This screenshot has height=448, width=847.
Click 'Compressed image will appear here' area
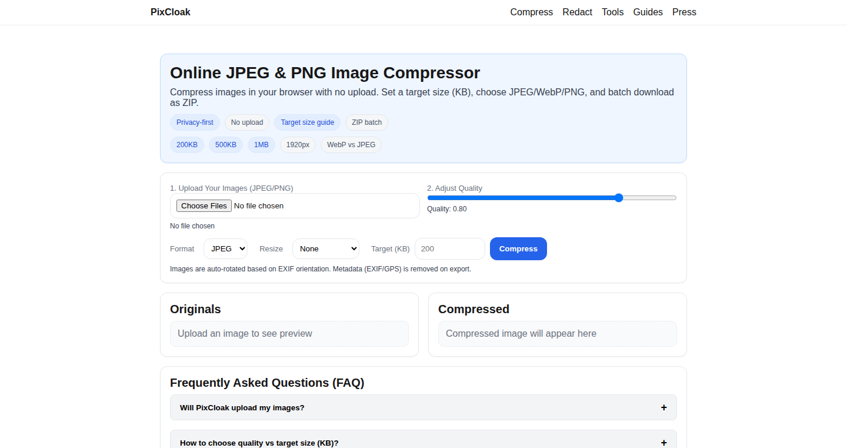[x=558, y=334]
